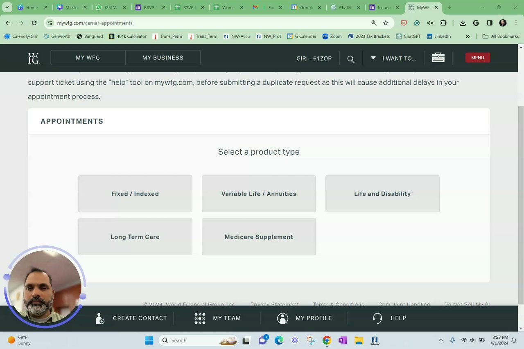The image size is (524, 349).
Task: Click the My Profile avatar icon
Action: point(282,318)
